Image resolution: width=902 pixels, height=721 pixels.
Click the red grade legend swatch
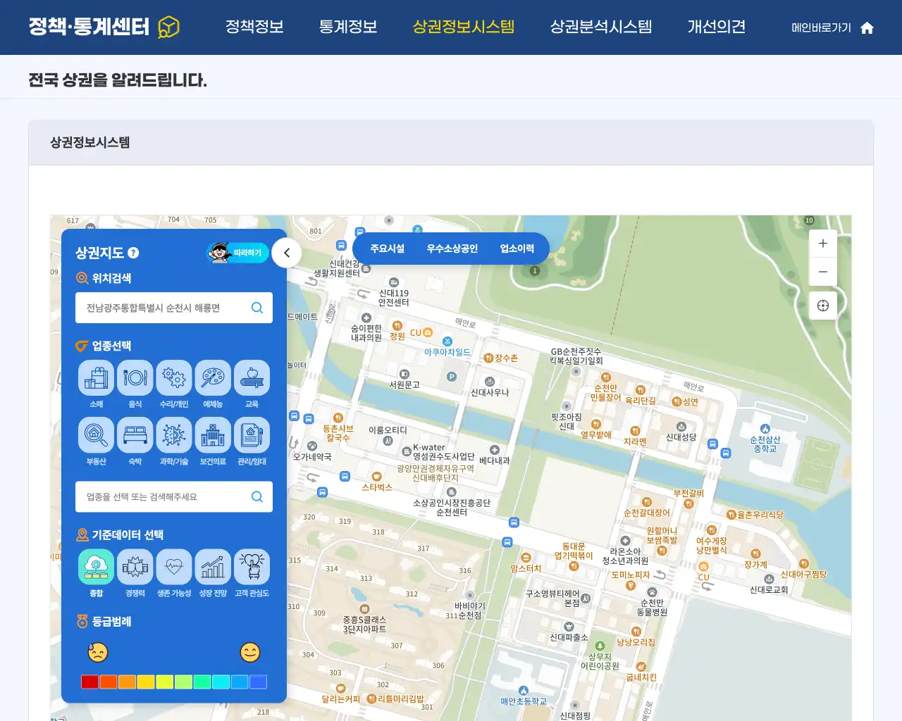89,682
